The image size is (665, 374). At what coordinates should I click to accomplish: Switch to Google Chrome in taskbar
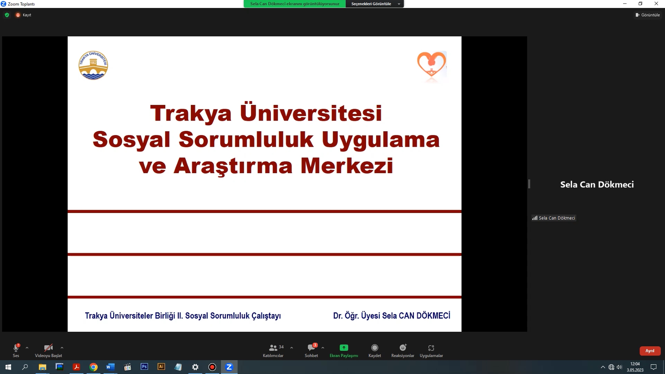(94, 367)
